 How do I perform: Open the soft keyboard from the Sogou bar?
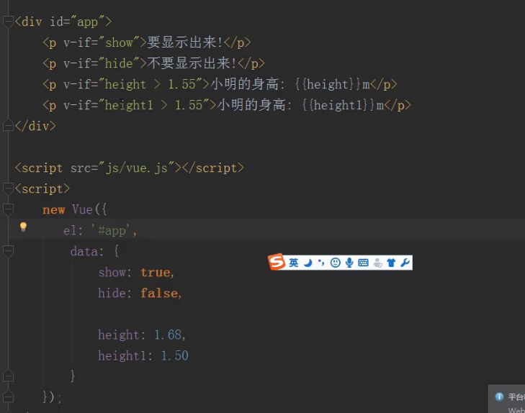363,263
